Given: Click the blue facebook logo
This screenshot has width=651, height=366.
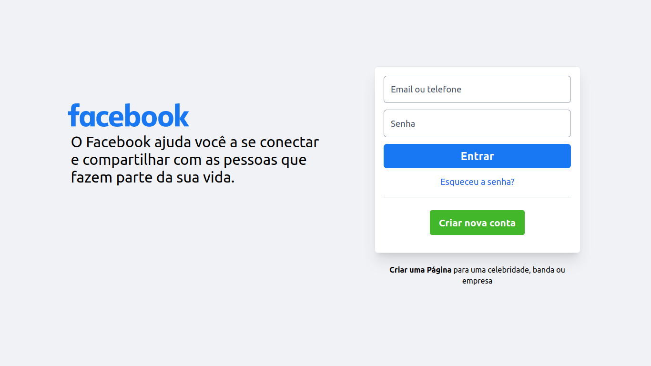Looking at the screenshot, I should (129, 115).
